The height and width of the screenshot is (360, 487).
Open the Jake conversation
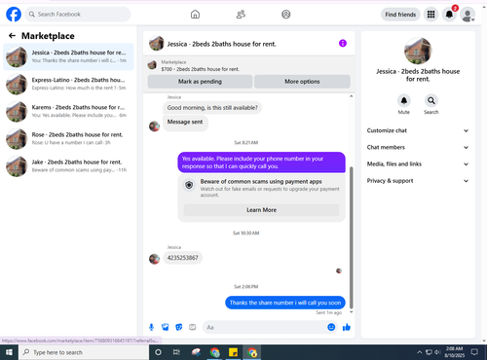coord(68,166)
